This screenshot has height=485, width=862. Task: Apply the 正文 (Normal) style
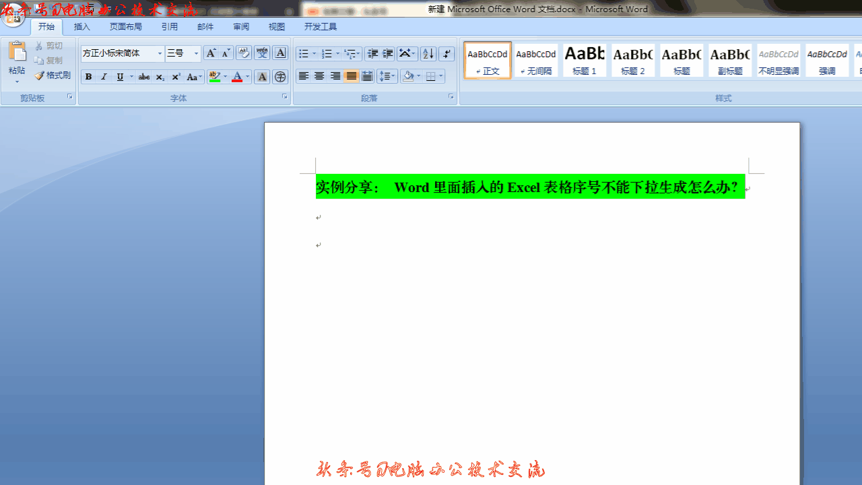(488, 61)
